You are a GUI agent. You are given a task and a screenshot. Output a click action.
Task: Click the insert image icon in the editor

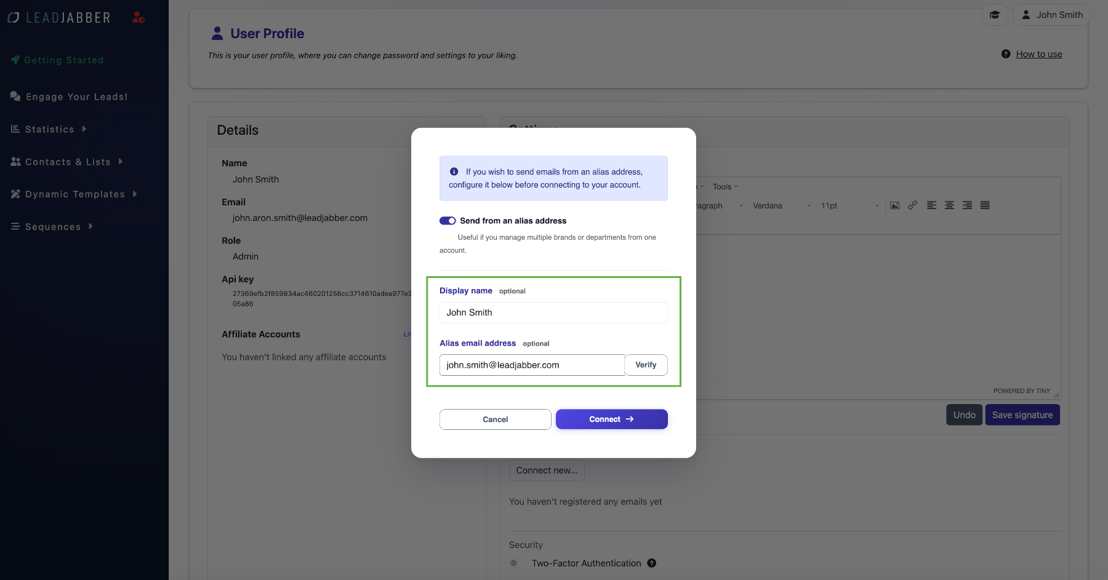click(895, 205)
